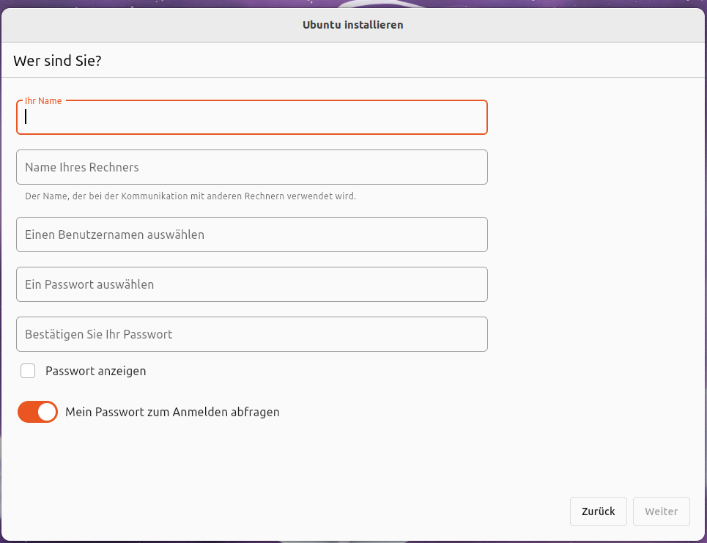Click the text cursor inside the name field
This screenshot has width=707, height=543.
(26, 117)
